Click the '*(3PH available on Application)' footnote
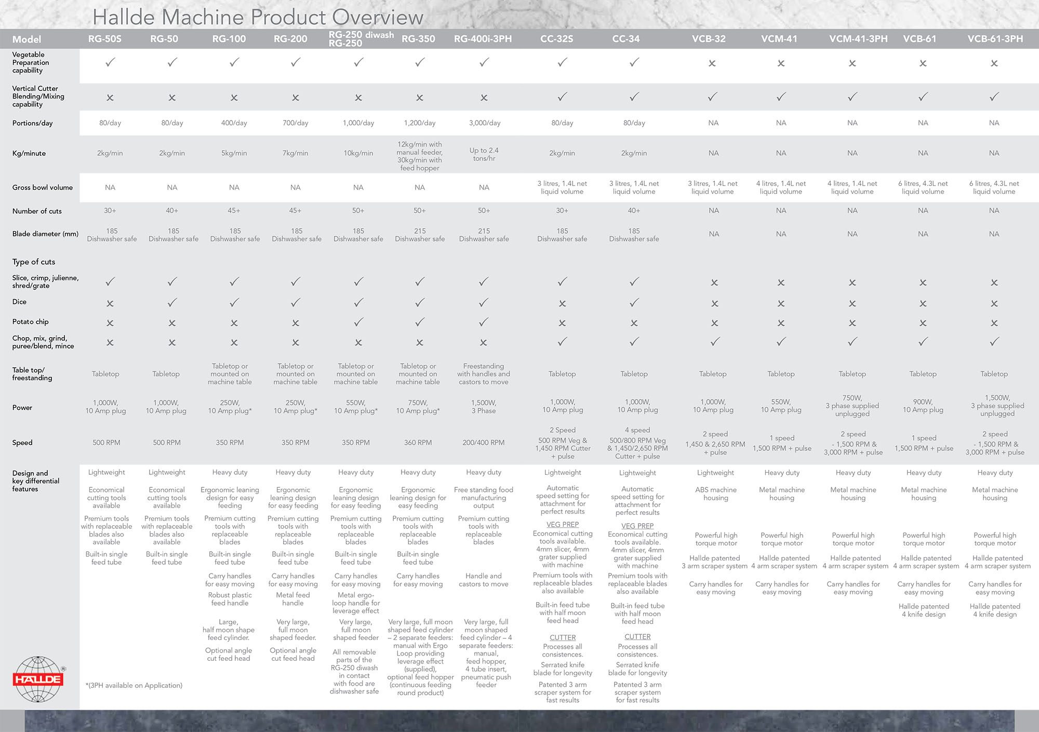 pos(134,686)
